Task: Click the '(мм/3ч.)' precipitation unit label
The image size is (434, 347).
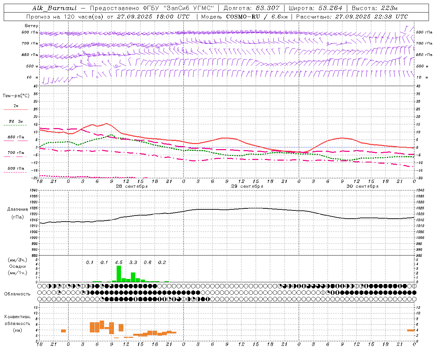Action: [17, 260]
